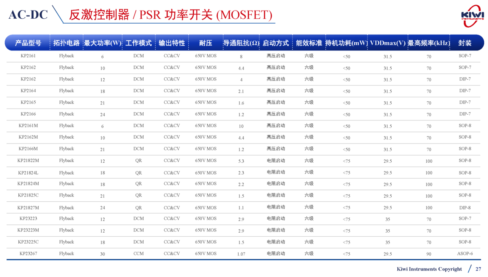Screen dimensions: 488x277
Task: Select the KP21822M product model cell
Action: tap(28, 161)
